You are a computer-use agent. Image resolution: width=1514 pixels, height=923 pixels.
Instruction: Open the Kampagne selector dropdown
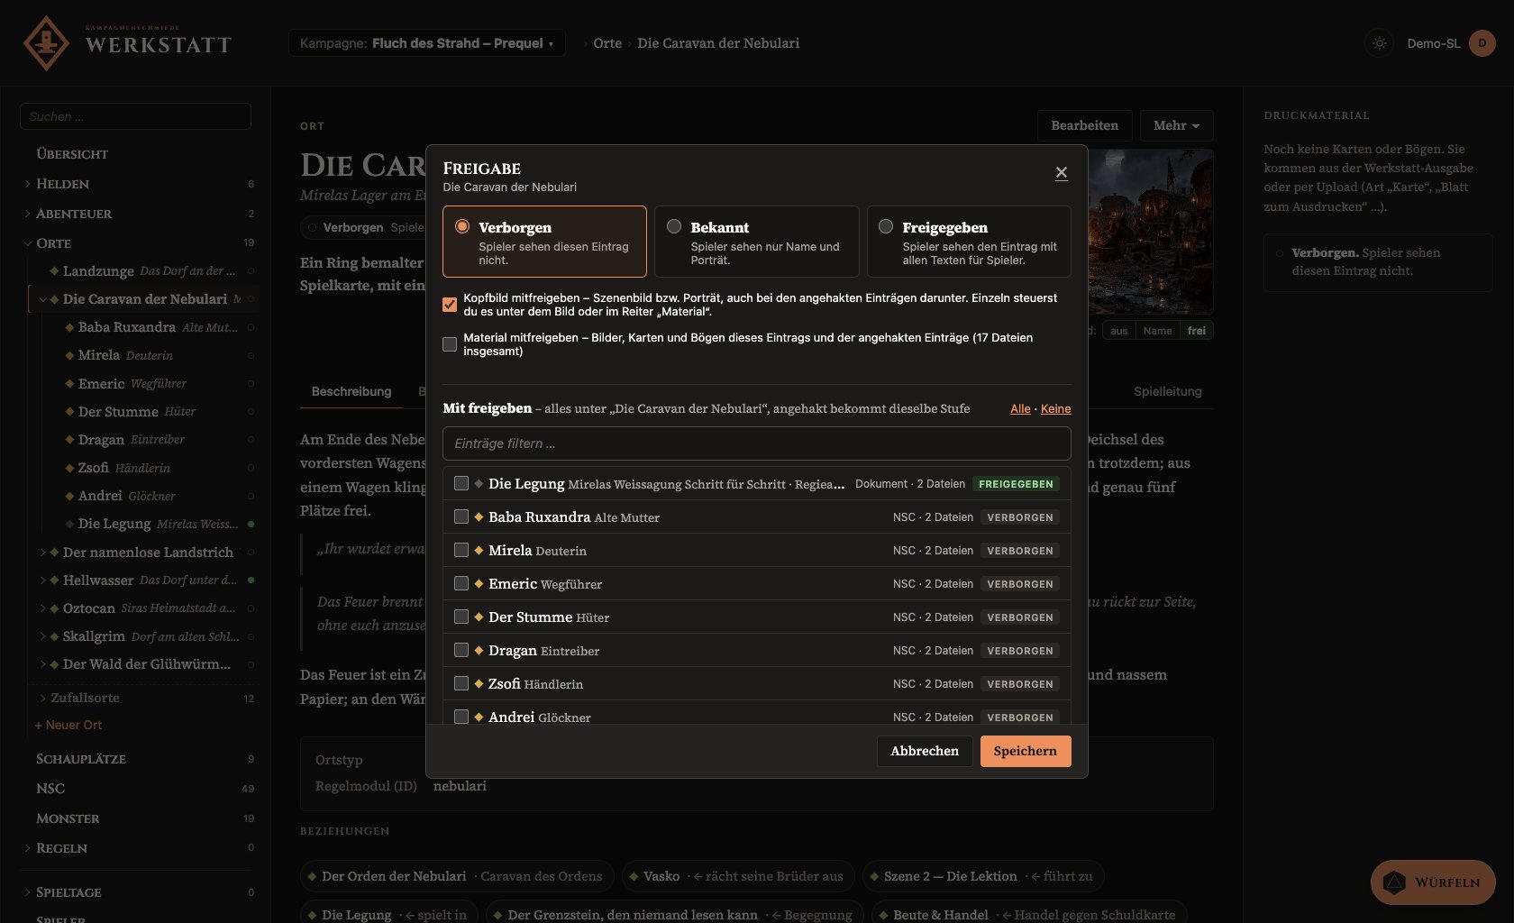[427, 43]
